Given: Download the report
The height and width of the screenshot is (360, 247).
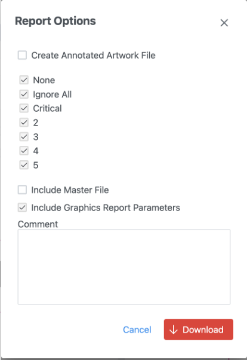Looking at the screenshot, I should tap(199, 330).
